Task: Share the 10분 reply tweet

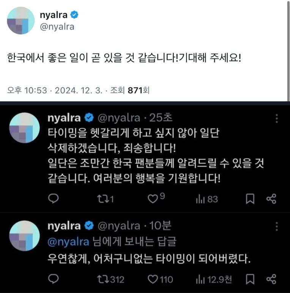Action: (x=271, y=279)
